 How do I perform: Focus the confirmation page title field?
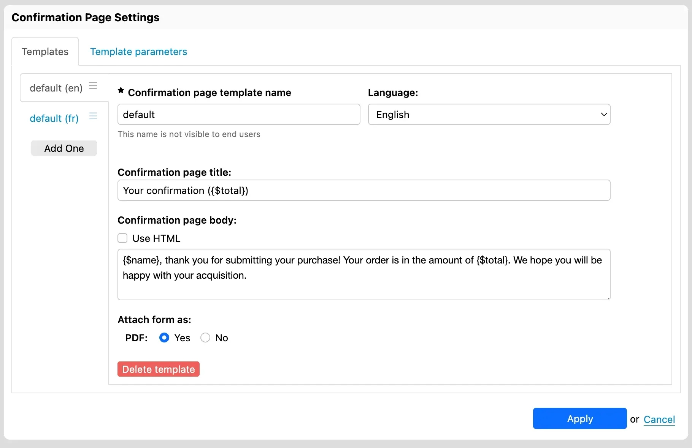pos(363,190)
